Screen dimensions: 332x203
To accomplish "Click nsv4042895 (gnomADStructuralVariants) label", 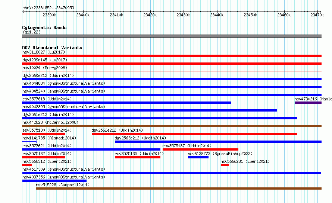I will [64, 107].
